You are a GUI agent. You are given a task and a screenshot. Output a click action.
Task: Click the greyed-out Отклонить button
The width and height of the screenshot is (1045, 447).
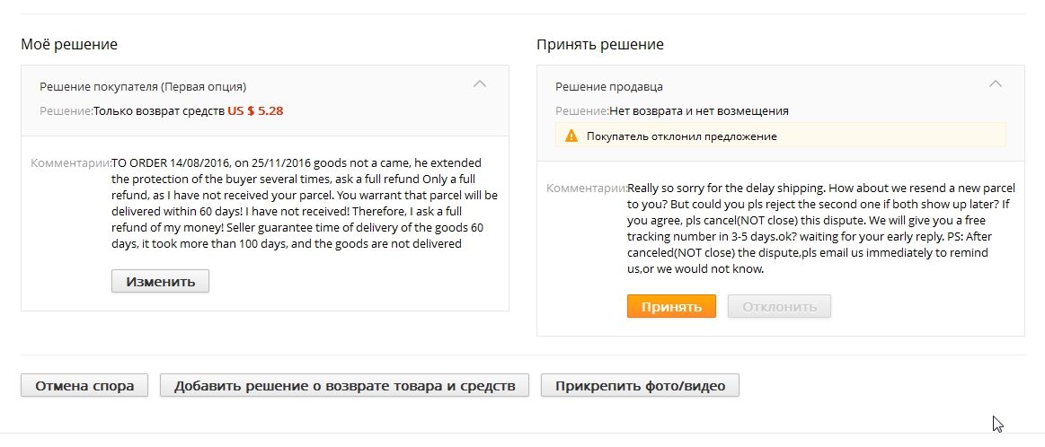[779, 306]
